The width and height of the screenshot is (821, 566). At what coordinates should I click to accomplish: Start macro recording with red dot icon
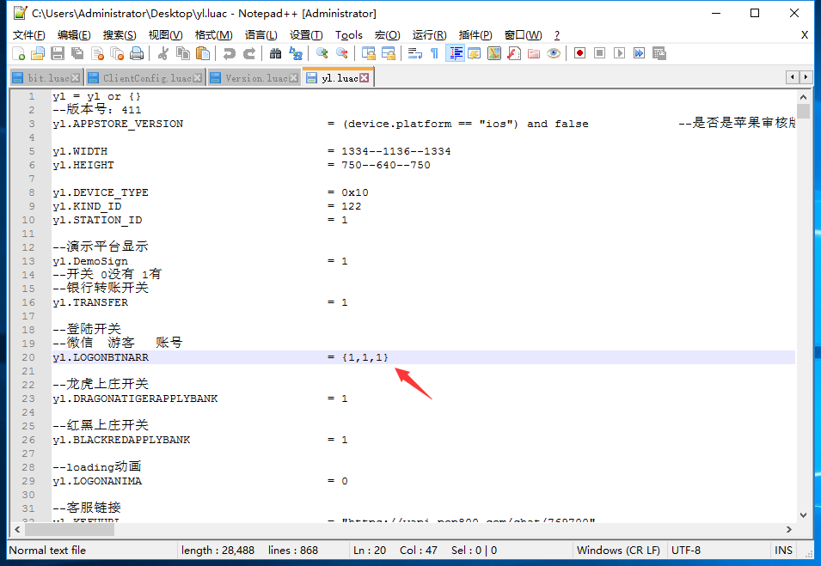pyautogui.click(x=580, y=53)
